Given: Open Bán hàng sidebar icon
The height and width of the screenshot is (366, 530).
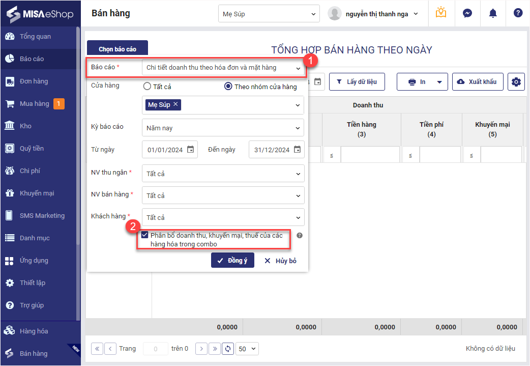Looking at the screenshot, I should pyautogui.click(x=10, y=353).
